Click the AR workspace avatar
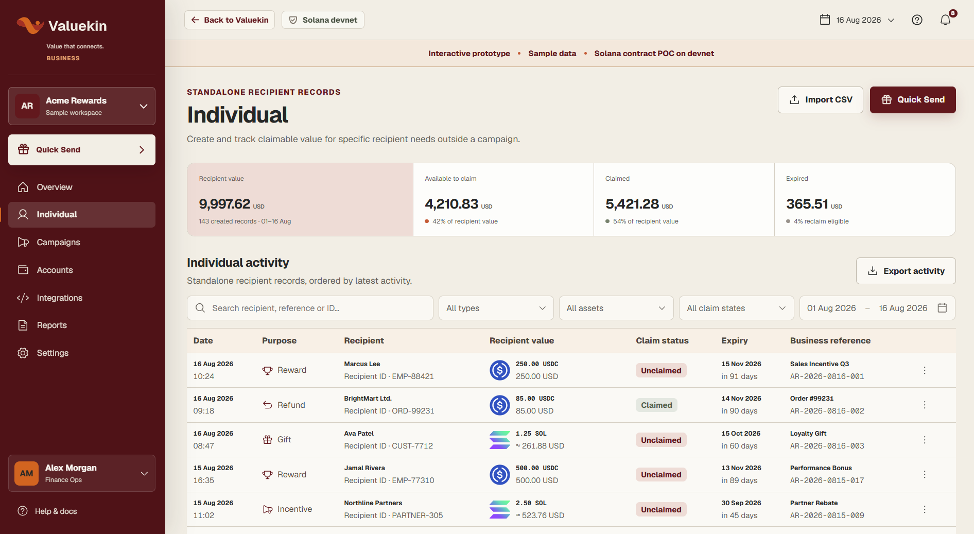 click(27, 106)
